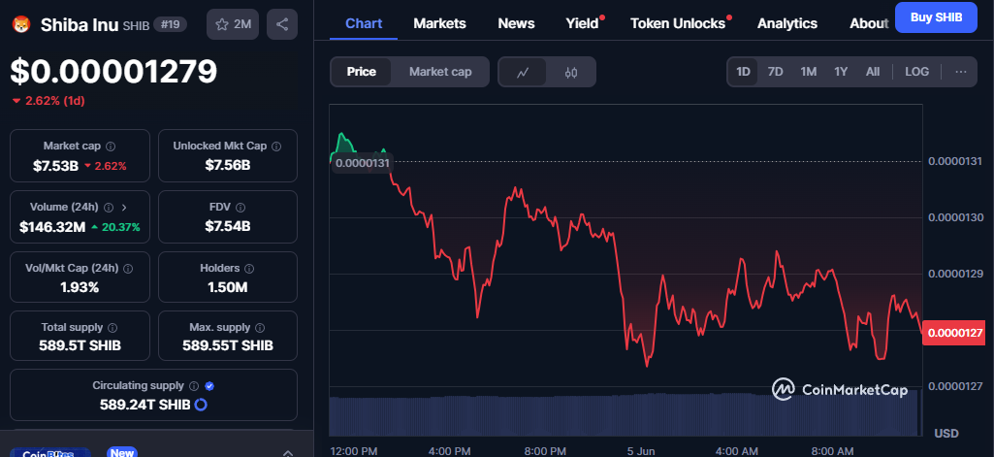
Task: Open Circulating supply info icon
Action: pos(194,386)
